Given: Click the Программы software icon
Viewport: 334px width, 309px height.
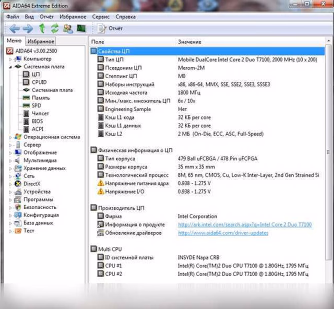Looking at the screenshot, I should click(17, 199).
